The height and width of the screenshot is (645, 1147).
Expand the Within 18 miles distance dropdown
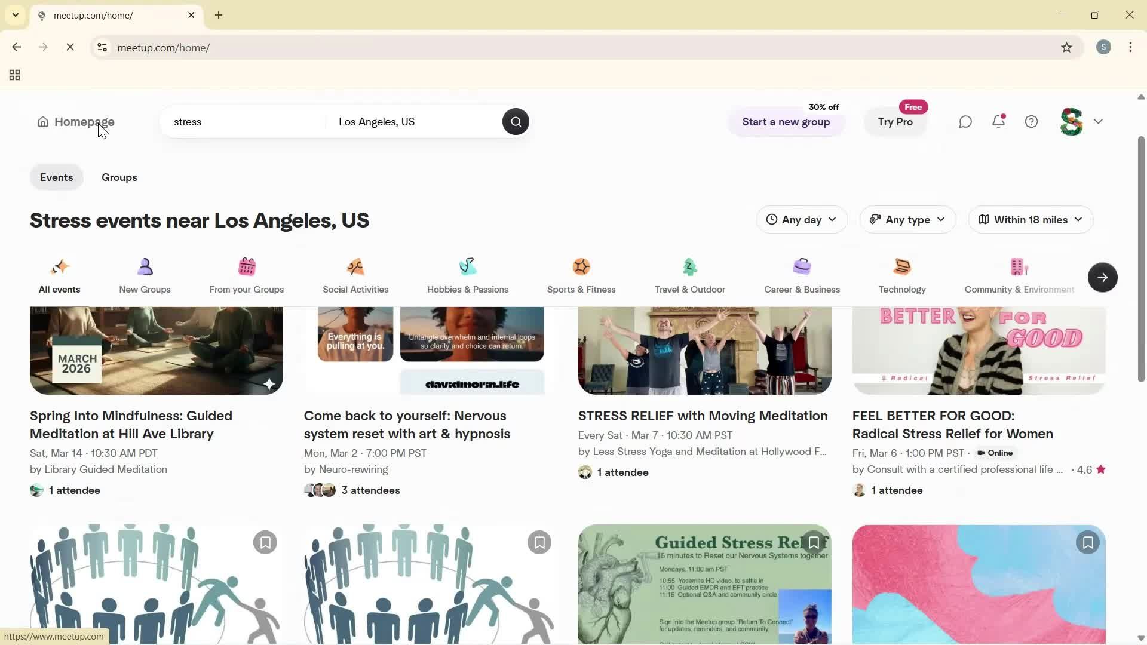(x=1031, y=219)
